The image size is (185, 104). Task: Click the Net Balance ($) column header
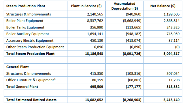[163, 6]
